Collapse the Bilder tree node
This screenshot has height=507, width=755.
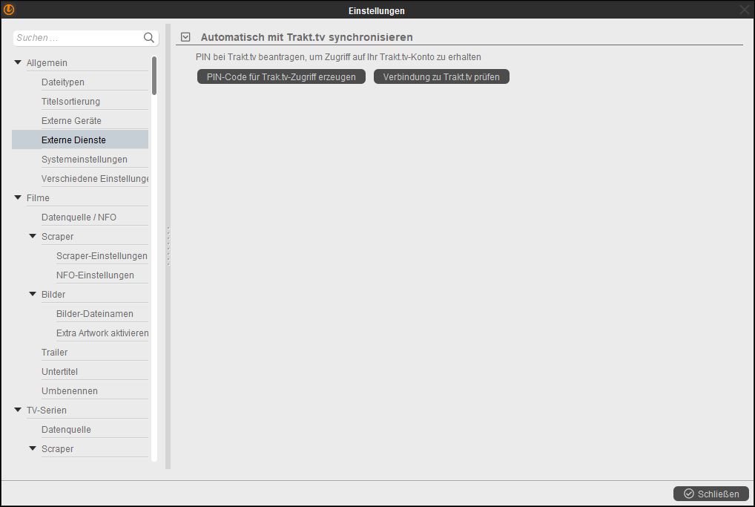click(x=33, y=294)
